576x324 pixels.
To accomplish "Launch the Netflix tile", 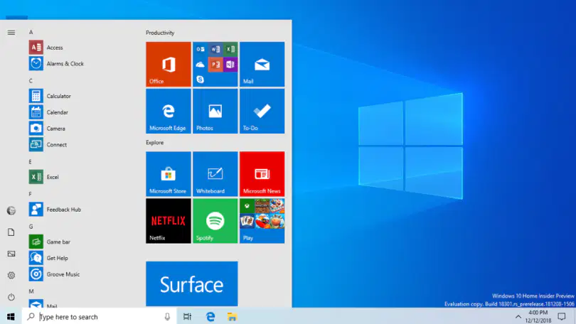I will (x=169, y=221).
